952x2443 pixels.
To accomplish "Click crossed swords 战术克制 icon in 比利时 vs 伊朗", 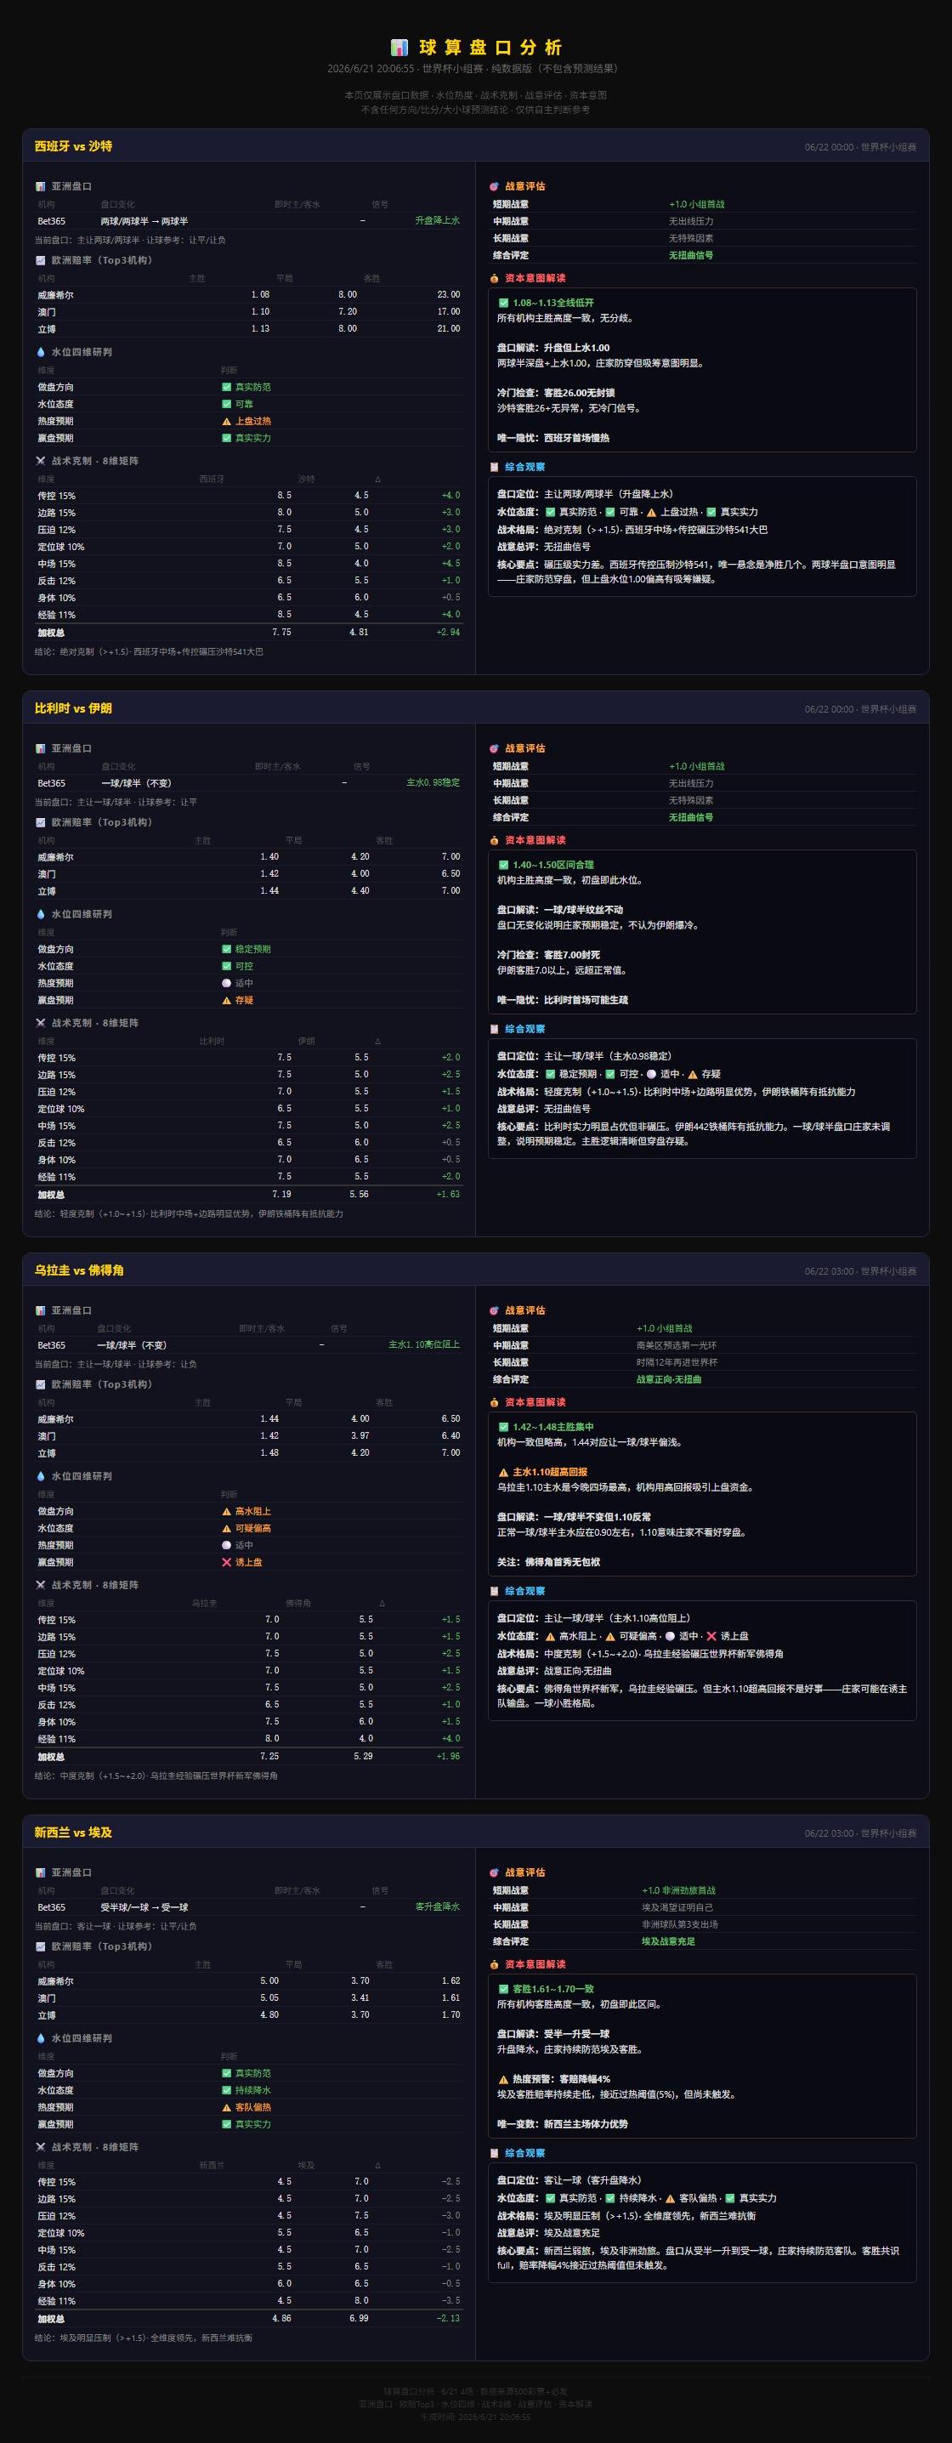I will pyautogui.click(x=40, y=1023).
